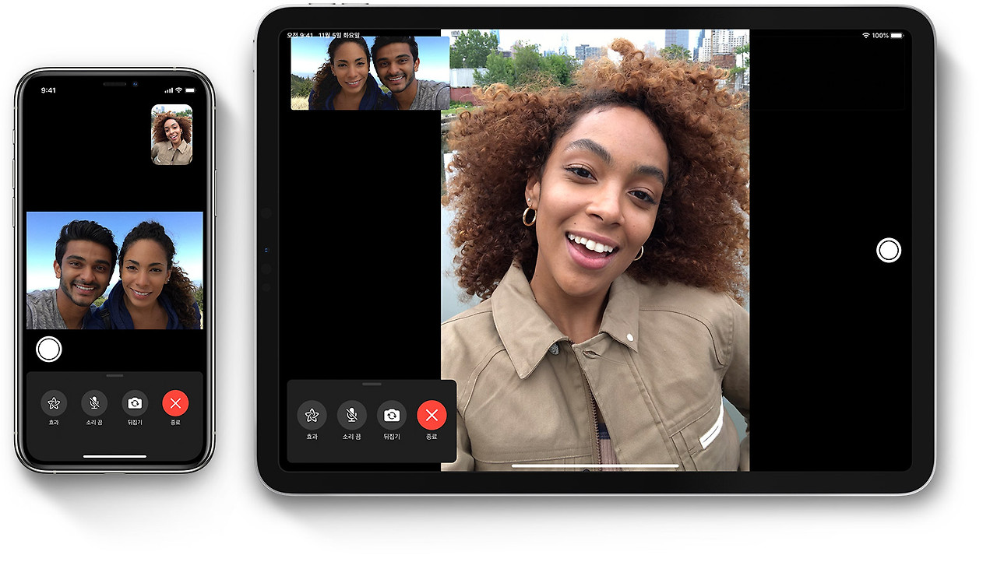End the call with the red 종료 button on iPad
Screen dimensions: 997x562
click(x=432, y=414)
